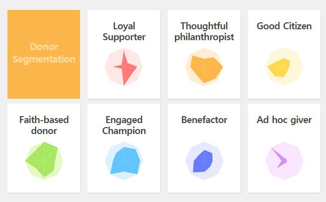Click the indigo Benefactor radar chart
Image resolution: width=326 pixels, height=202 pixels.
(x=204, y=161)
